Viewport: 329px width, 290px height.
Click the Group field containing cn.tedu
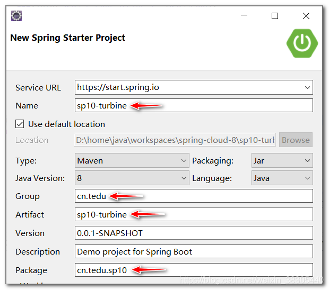194,196
